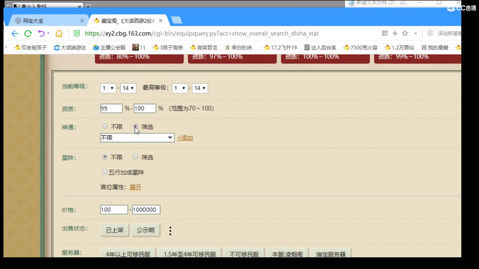Open the 最高等级 14 dropdown
This screenshot has width=479, height=269.
tap(199, 88)
